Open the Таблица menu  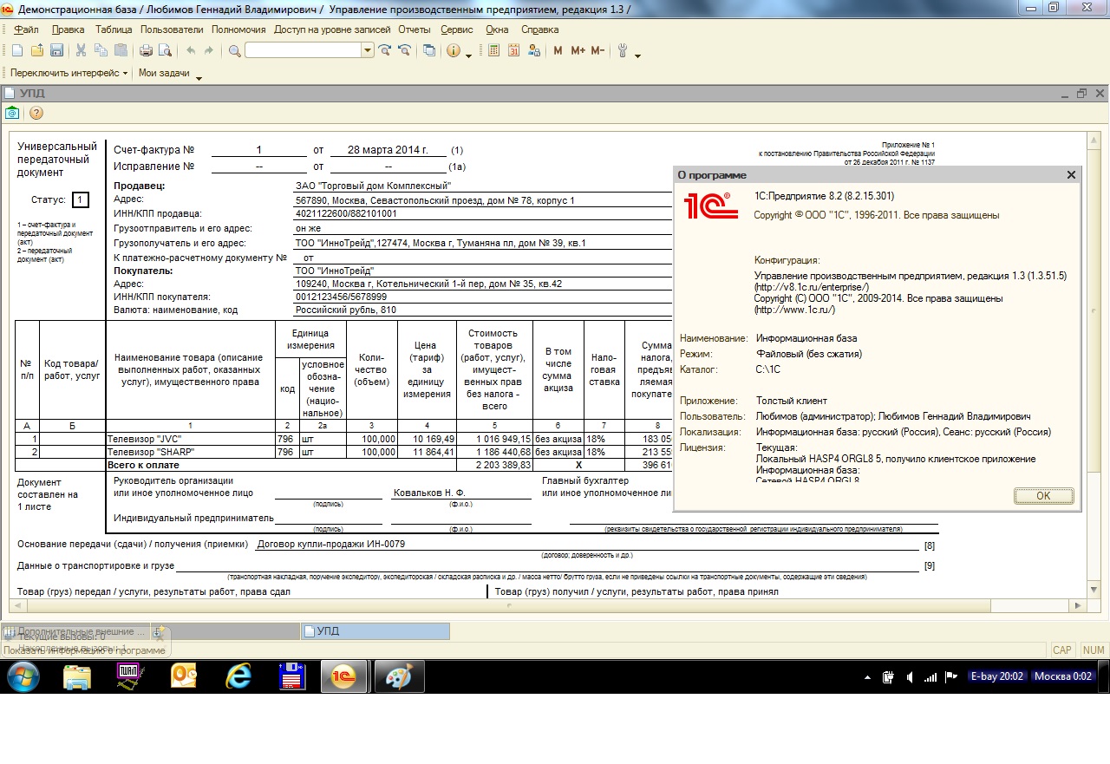point(114,29)
